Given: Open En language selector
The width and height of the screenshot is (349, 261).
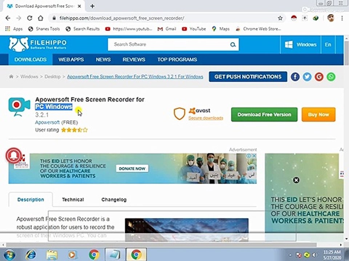Looking at the screenshot, I should click(x=328, y=45).
